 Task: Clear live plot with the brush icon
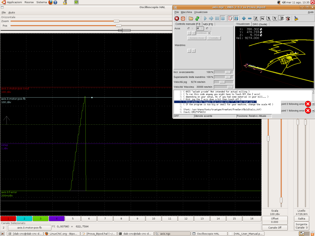click(296, 18)
